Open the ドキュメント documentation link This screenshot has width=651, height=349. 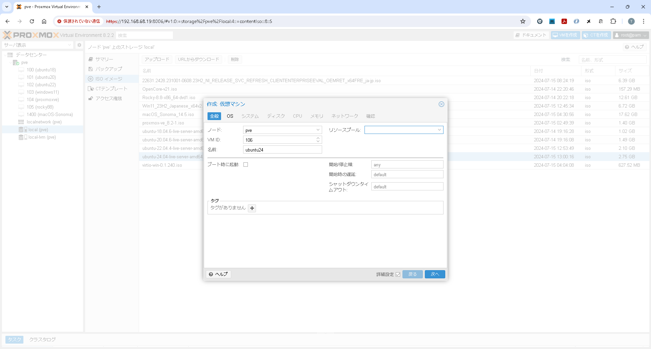tap(531, 35)
